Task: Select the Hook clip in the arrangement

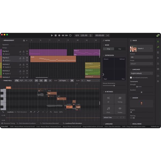Action: pos(53,59)
